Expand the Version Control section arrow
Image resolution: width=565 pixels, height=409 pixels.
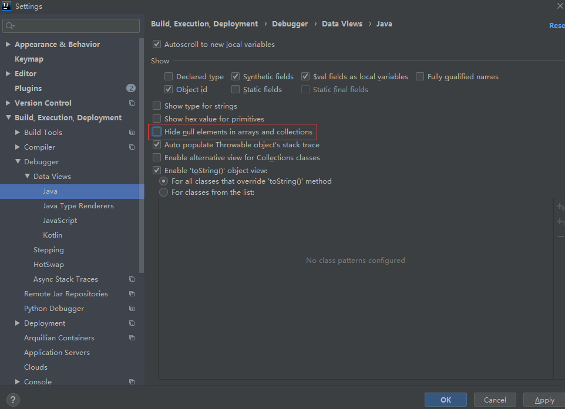8,103
